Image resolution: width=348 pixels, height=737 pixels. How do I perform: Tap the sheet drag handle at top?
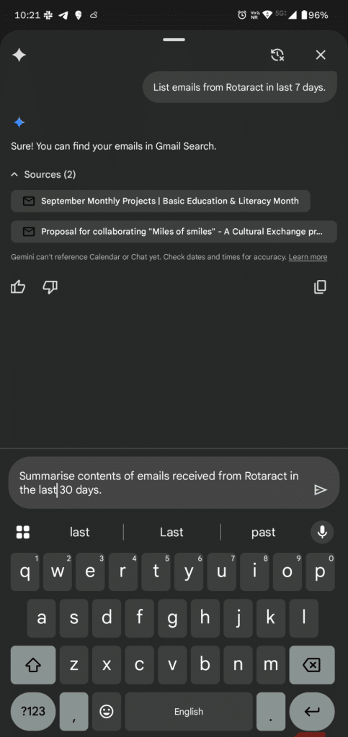(174, 40)
